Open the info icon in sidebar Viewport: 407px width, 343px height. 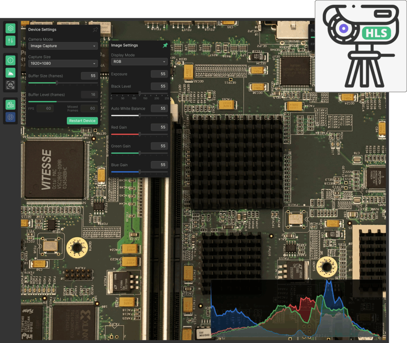(11, 60)
